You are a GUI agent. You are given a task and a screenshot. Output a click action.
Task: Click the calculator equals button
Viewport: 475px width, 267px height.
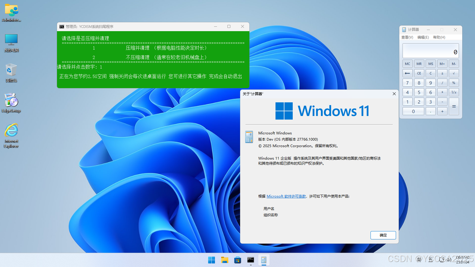coord(454,107)
